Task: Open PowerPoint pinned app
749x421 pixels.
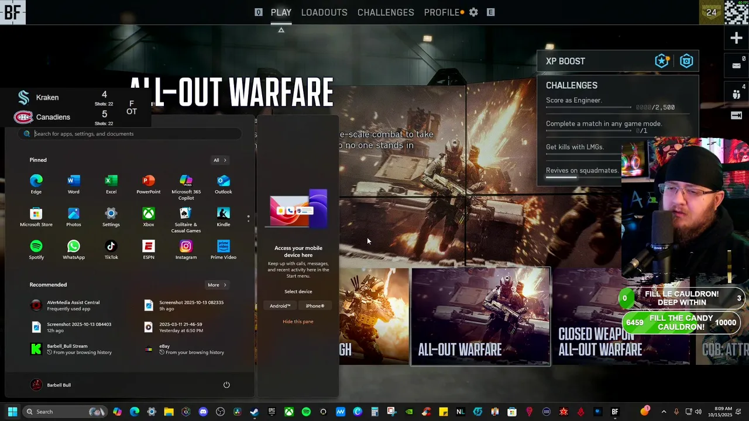Action: click(149, 184)
